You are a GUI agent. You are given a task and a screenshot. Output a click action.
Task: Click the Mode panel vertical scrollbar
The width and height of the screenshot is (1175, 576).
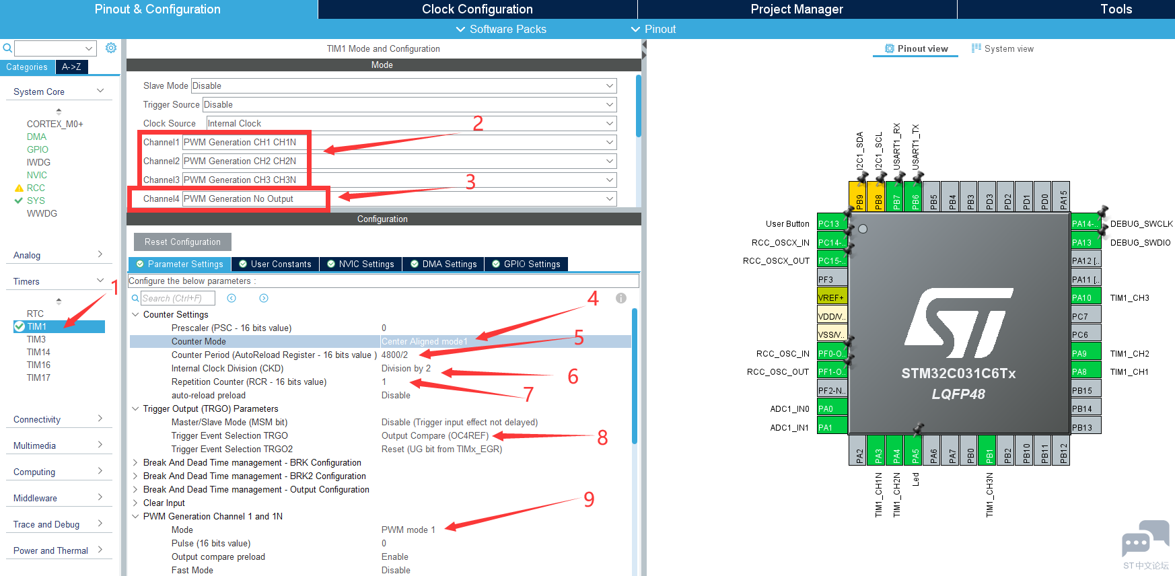(638, 106)
